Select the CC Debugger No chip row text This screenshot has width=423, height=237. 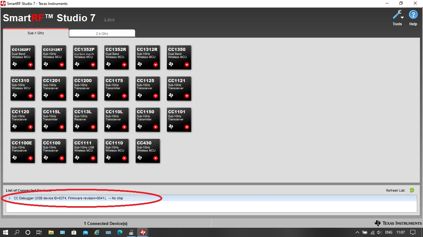point(68,198)
